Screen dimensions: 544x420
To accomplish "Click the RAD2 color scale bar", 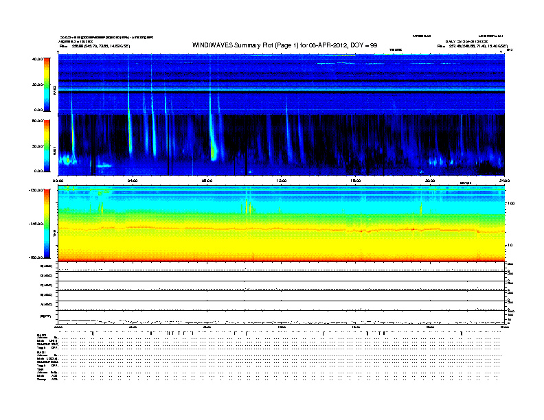I will (x=47, y=84).
